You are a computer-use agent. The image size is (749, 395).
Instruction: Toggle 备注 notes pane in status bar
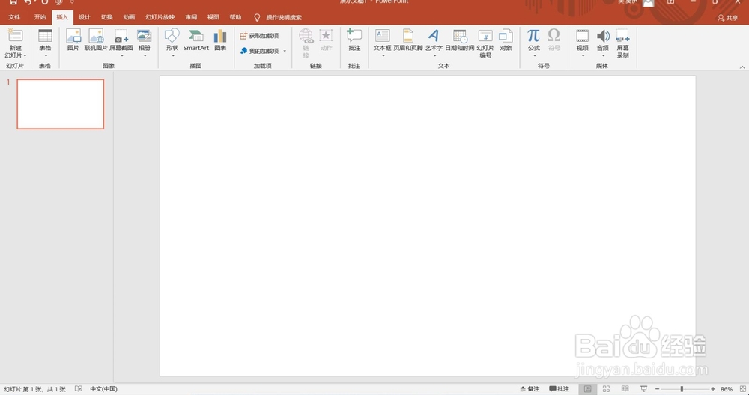pyautogui.click(x=530, y=389)
